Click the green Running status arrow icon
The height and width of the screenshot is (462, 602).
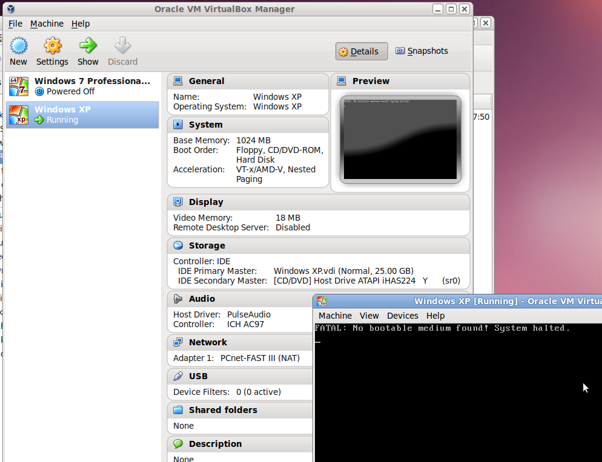(39, 120)
